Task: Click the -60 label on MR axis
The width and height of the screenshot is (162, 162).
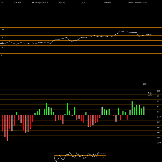Action: (158, 133)
